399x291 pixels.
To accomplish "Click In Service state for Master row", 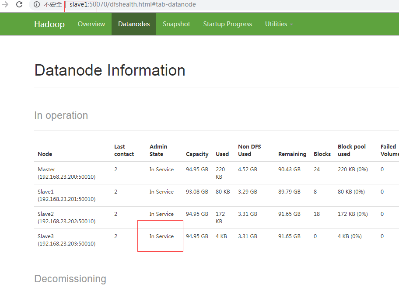I will tap(161, 169).
